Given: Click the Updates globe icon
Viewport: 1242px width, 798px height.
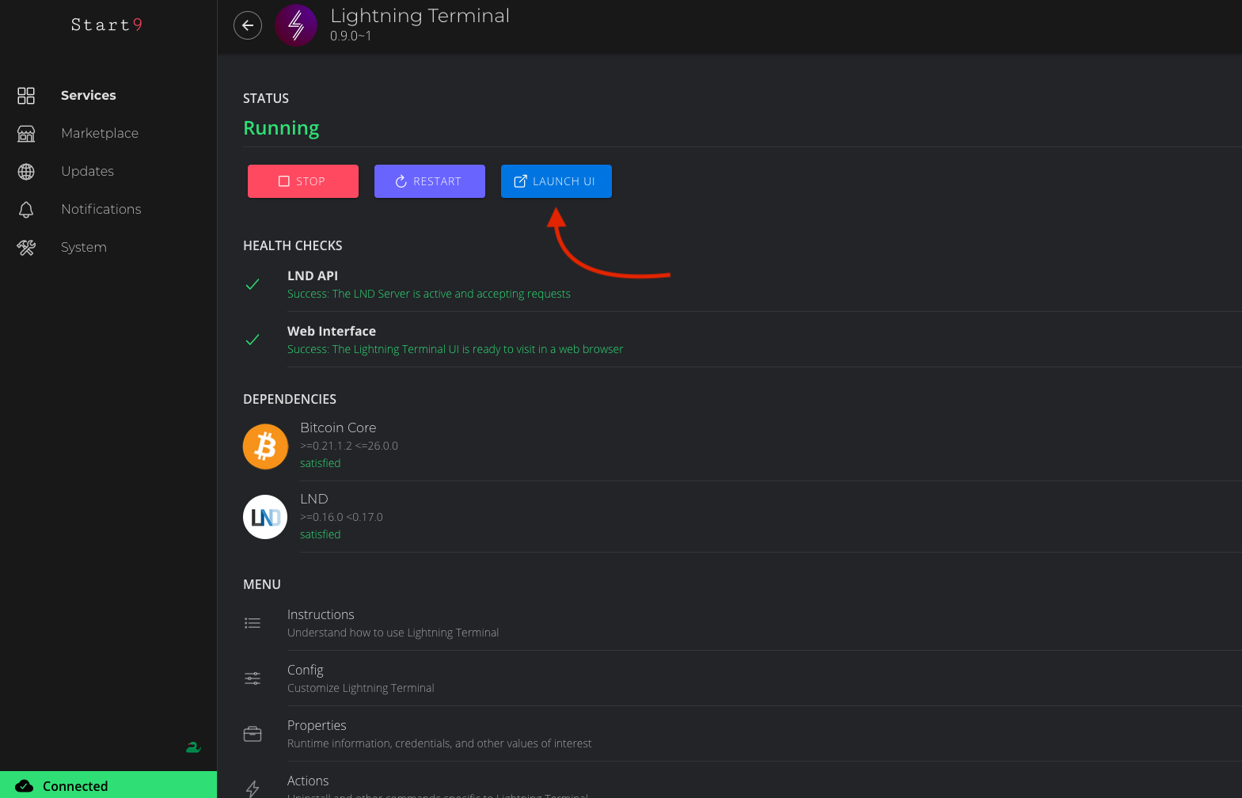Looking at the screenshot, I should (26, 172).
